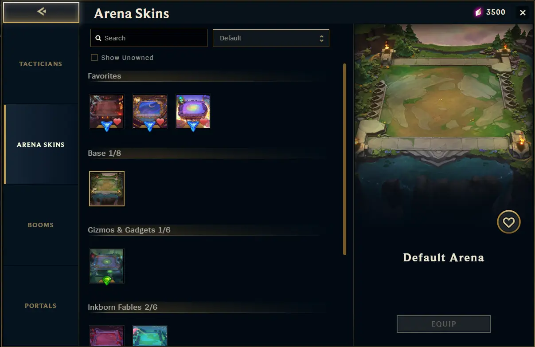
Task: Enable the Show Unowned checkbox
Action: (94, 58)
